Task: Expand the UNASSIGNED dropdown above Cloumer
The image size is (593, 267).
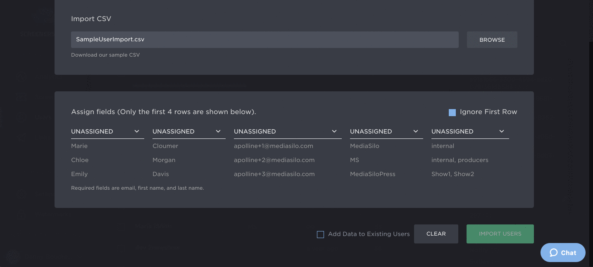Action: (188, 131)
